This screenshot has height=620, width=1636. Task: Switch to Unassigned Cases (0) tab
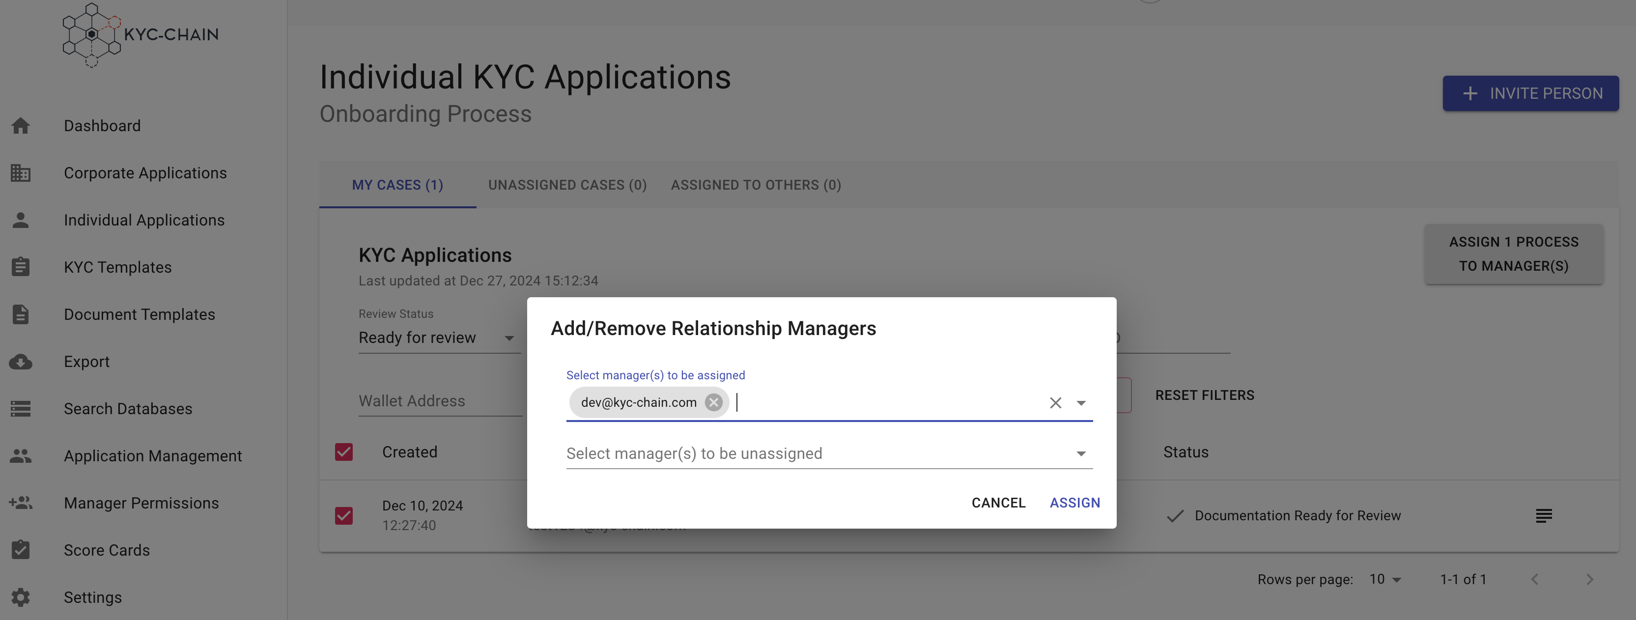pyautogui.click(x=567, y=185)
